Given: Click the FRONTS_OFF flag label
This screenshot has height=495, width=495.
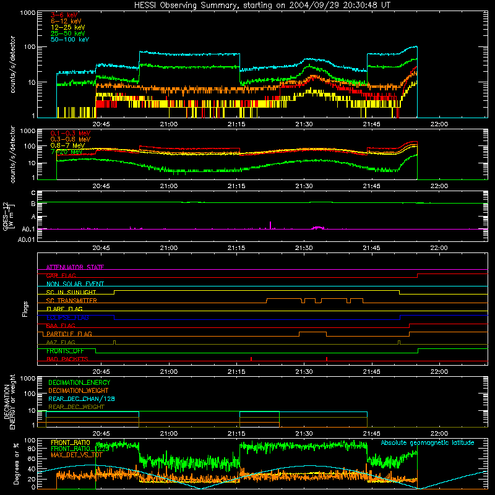Looking at the screenshot, I should pos(65,351).
